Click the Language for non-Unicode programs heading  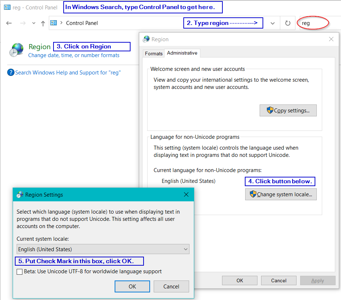tap(195, 137)
